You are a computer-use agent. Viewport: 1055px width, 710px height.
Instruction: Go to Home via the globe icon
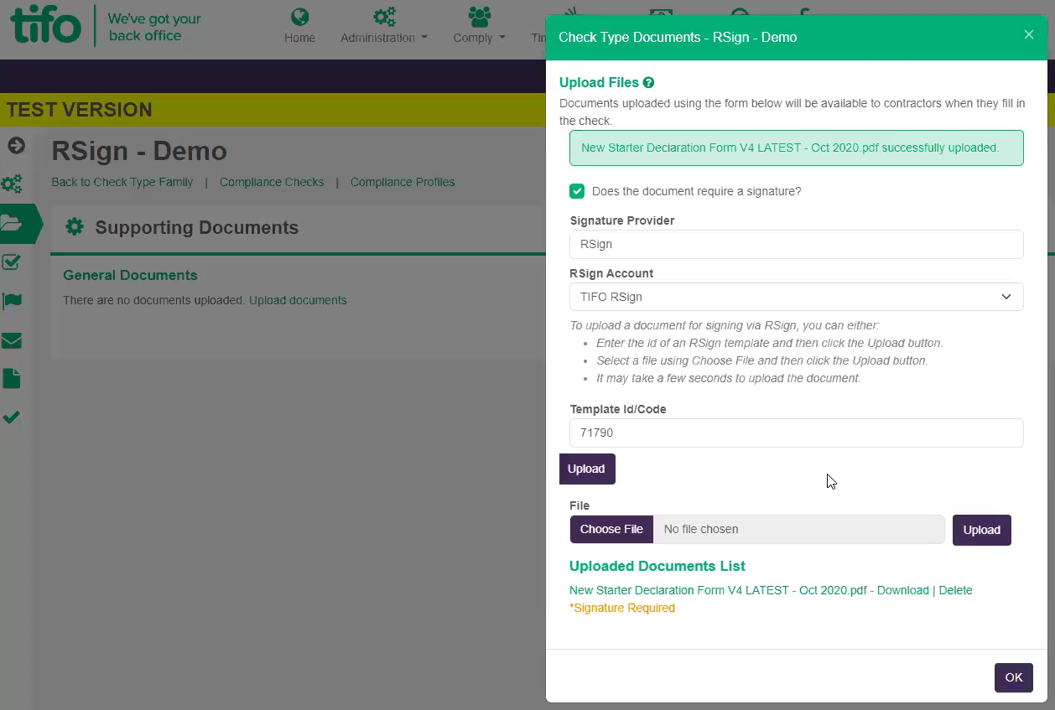coord(299,25)
